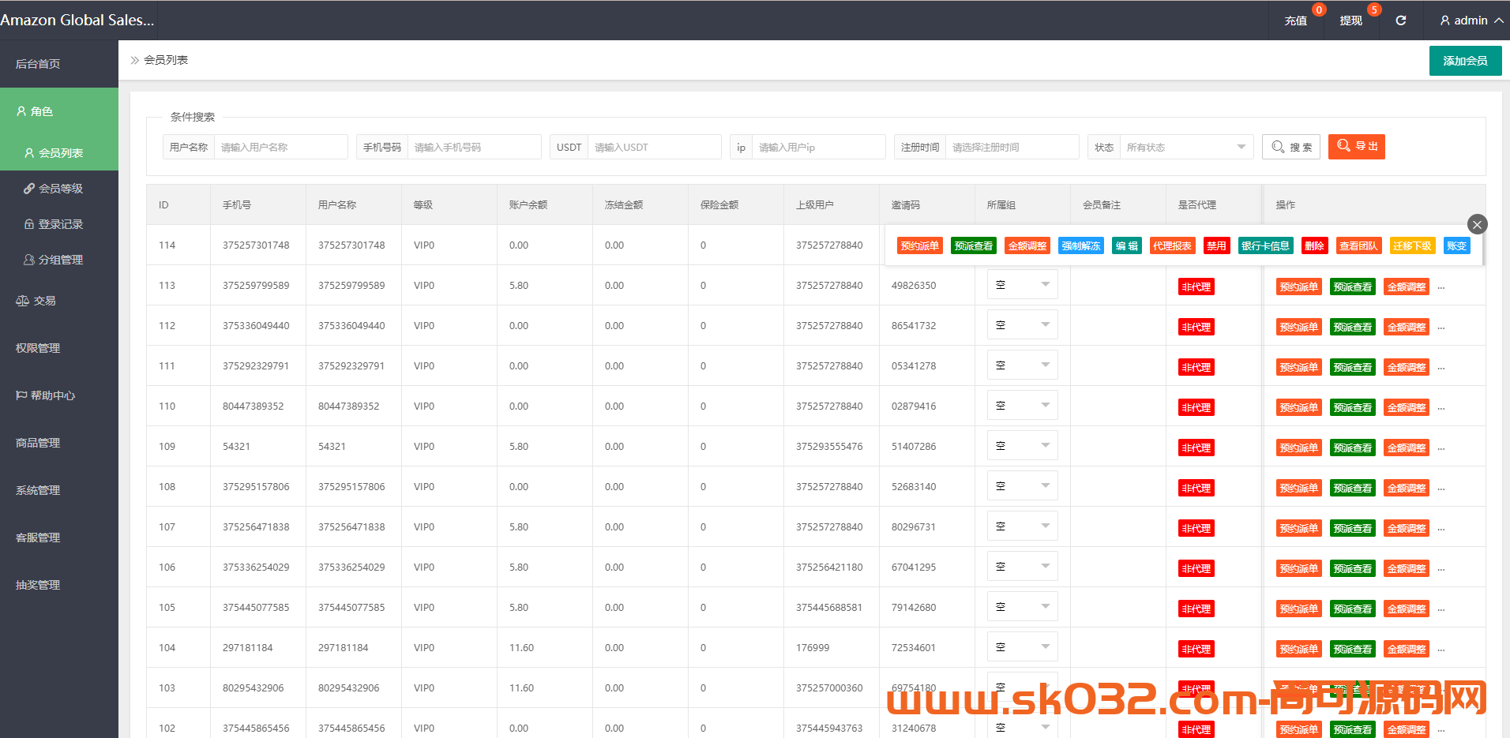
Task: Click the breadcrumb arrow before 会员列表
Action: tap(135, 60)
